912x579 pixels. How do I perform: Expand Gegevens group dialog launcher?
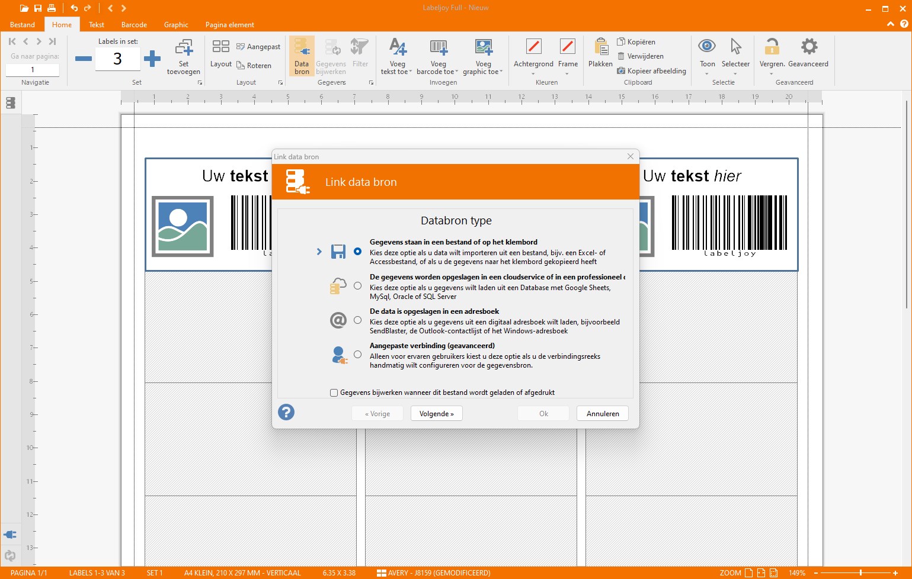pos(372,83)
